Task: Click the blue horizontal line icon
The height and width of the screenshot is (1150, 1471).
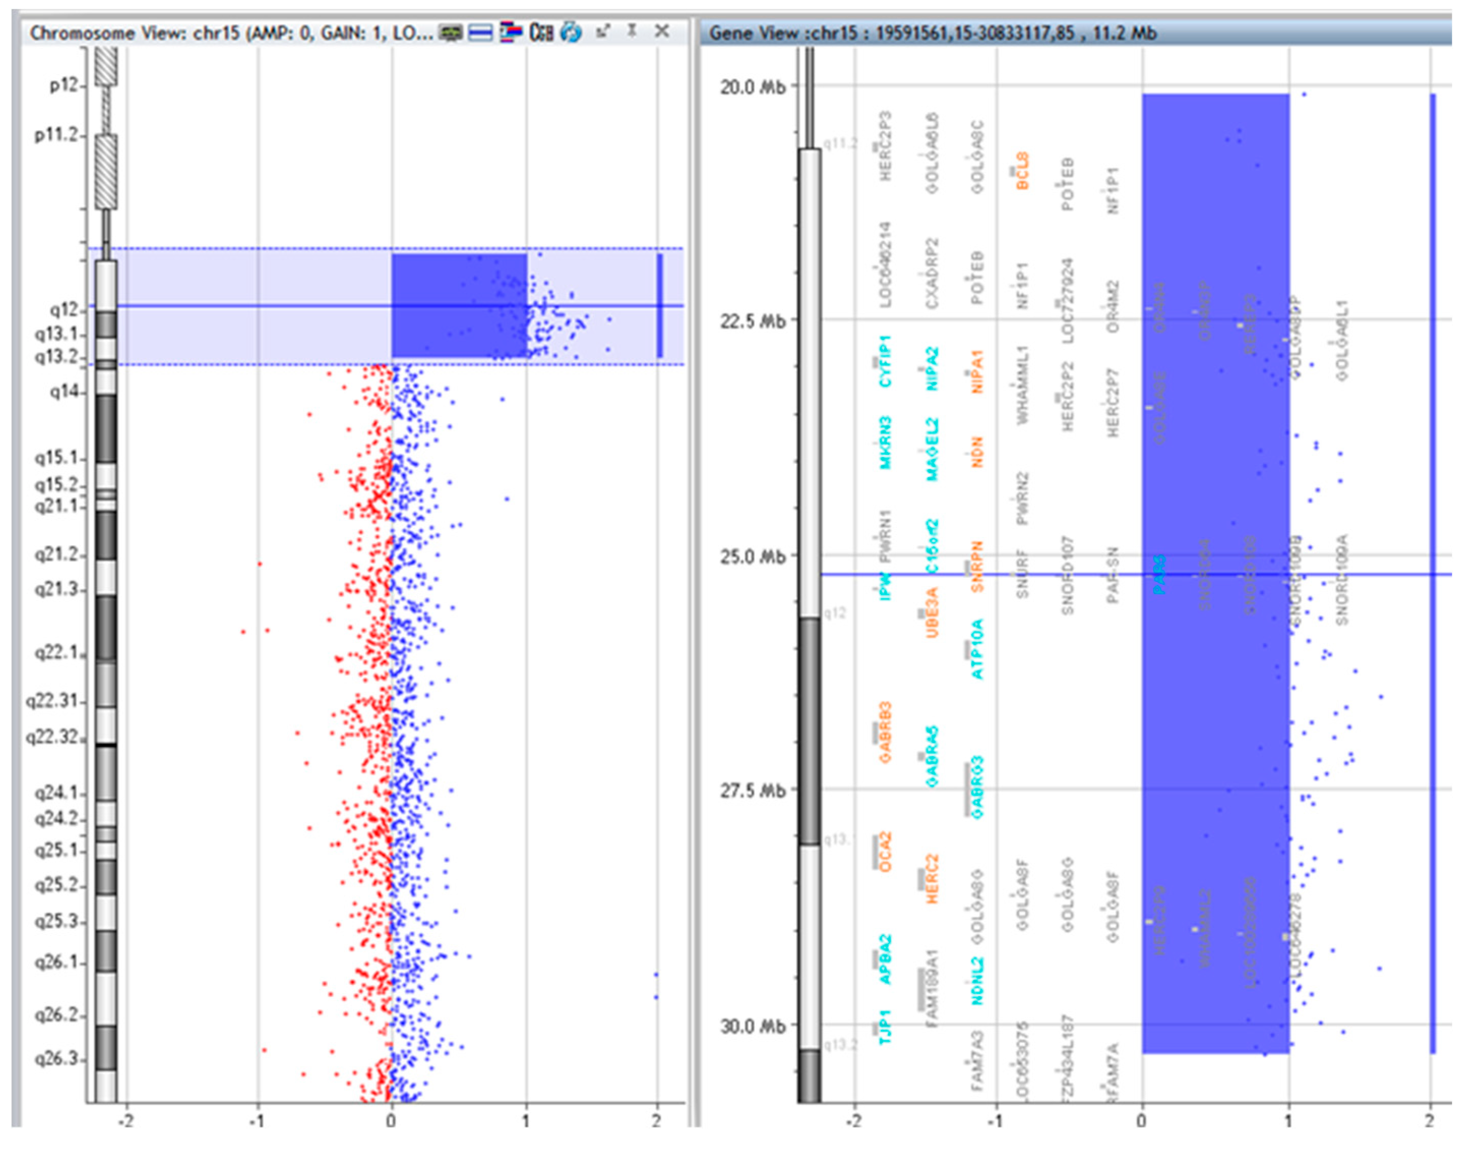Action: (479, 33)
